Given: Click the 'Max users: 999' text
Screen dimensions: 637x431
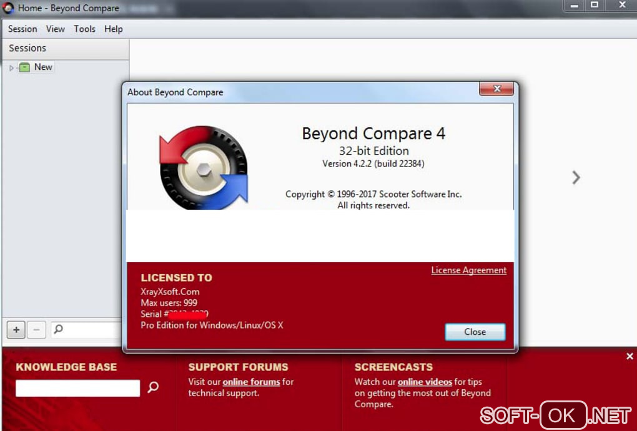Looking at the screenshot, I should click(x=169, y=303).
